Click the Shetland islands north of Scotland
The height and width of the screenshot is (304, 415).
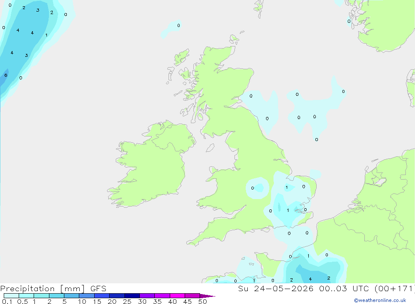pyautogui.click(x=259, y=8)
